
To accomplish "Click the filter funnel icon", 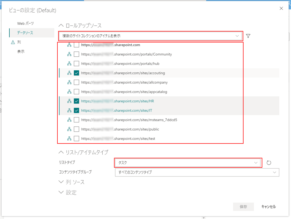I will click(248, 36).
